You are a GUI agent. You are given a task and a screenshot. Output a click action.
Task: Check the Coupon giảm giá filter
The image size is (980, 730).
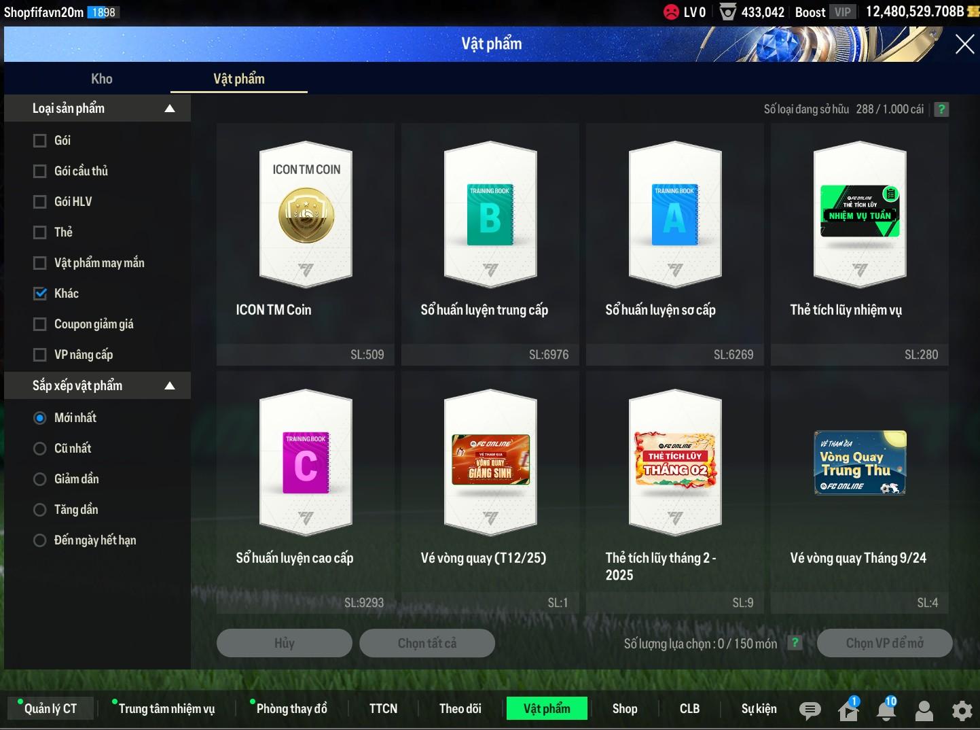tap(40, 324)
